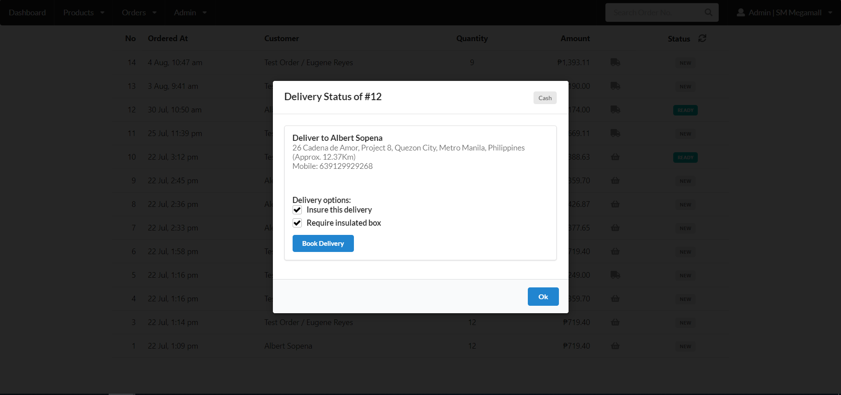Uncheck Insure this delivery checkbox
Screen dimensions: 841x395
click(x=297, y=210)
